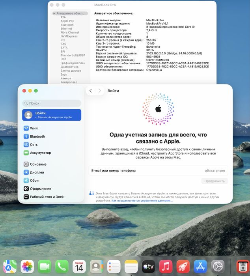Click the Дисплеи sun icon
Screen dimensions: 250x276
[x=26, y=172]
